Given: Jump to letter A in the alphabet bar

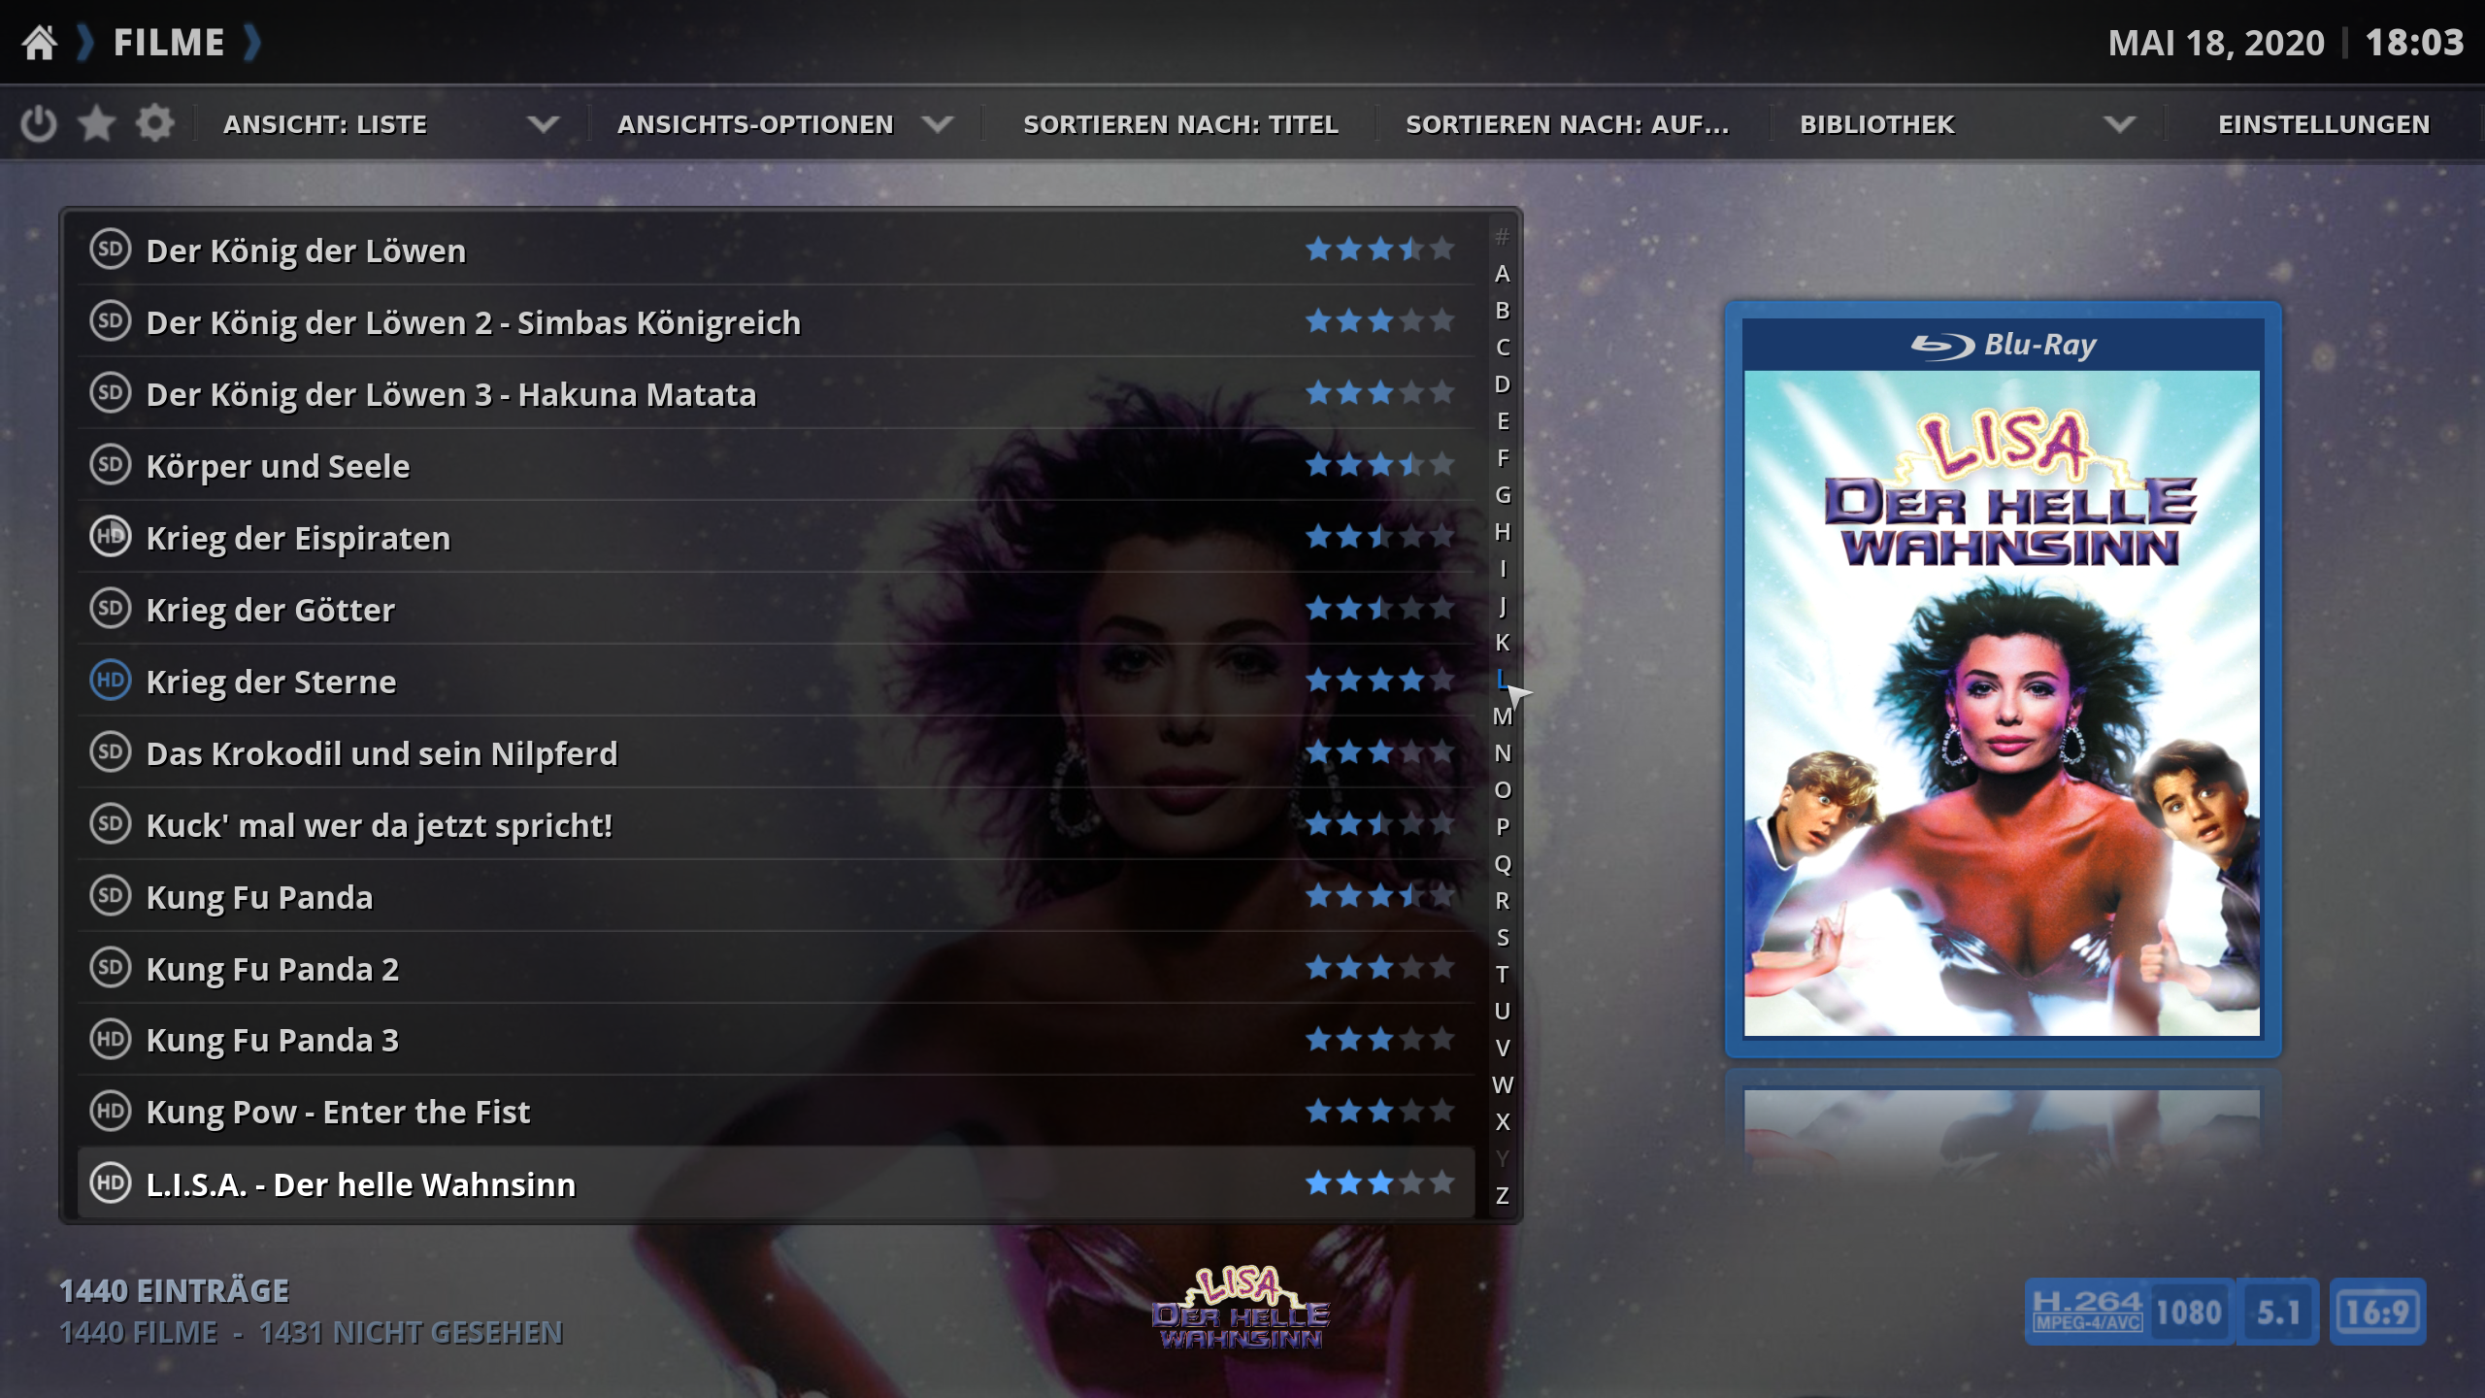Looking at the screenshot, I should pyautogui.click(x=1503, y=274).
